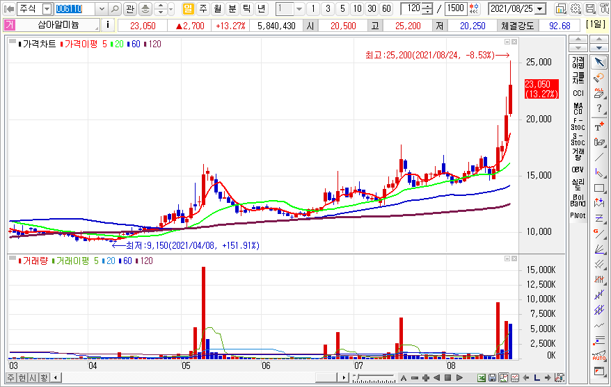This screenshot has width=611, height=387.
Task: Select the MACD indicator in side list
Action: tap(578, 108)
